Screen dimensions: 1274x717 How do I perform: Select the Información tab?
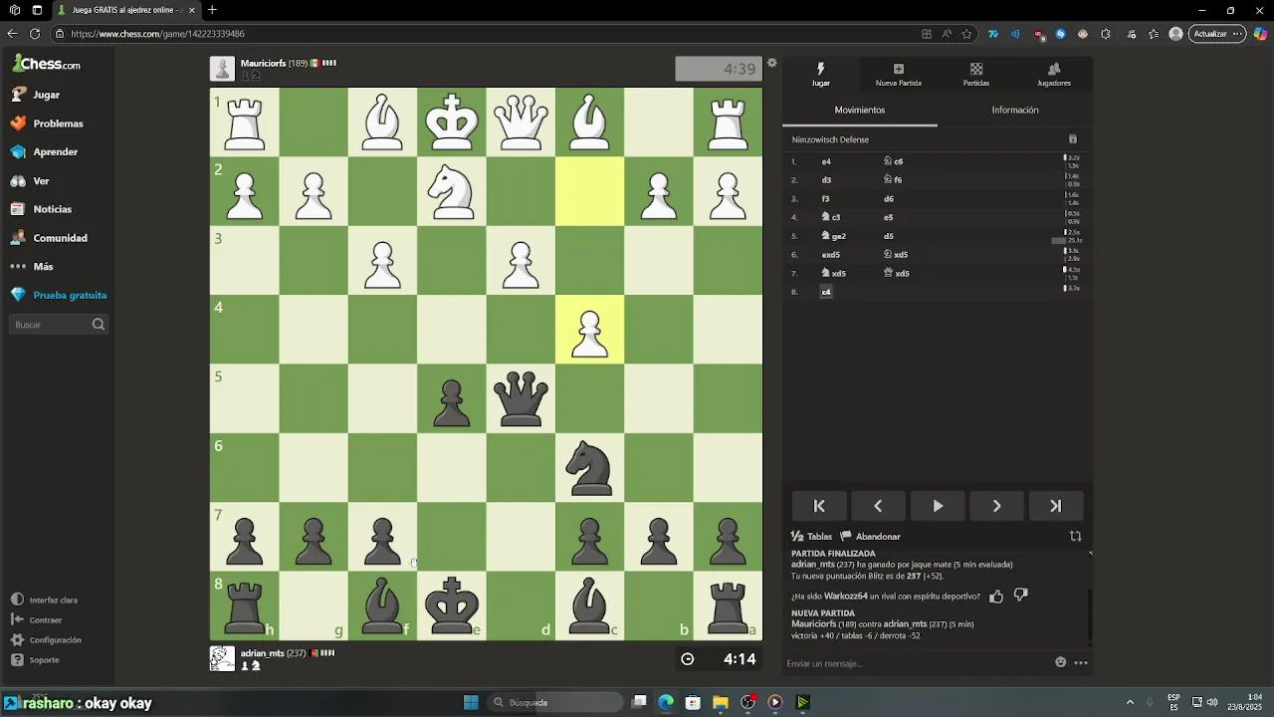click(1015, 111)
